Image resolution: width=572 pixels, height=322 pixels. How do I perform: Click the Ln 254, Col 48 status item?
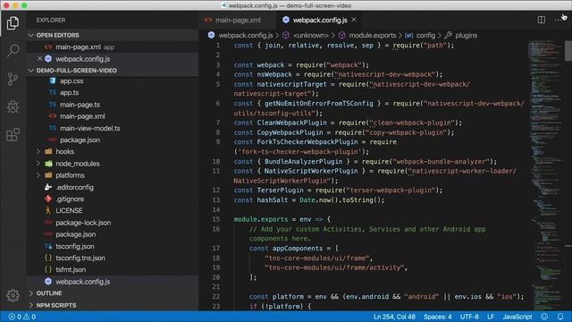point(394,317)
